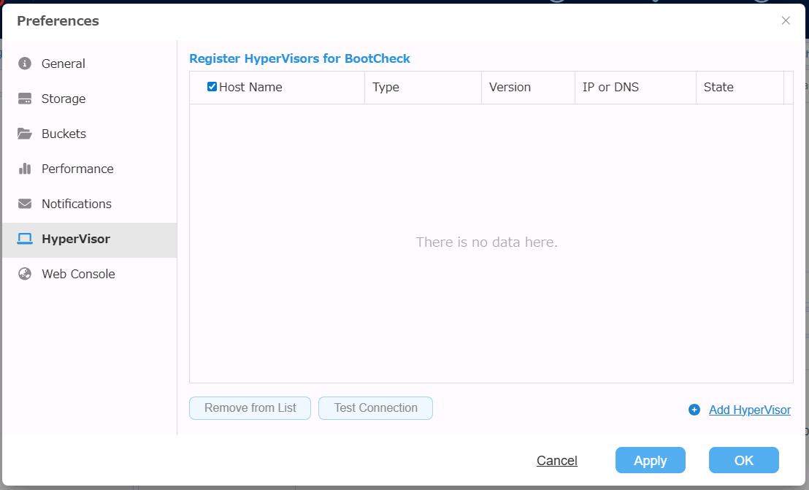The width and height of the screenshot is (809, 490).
Task: Confirm with the OK button
Action: point(743,460)
